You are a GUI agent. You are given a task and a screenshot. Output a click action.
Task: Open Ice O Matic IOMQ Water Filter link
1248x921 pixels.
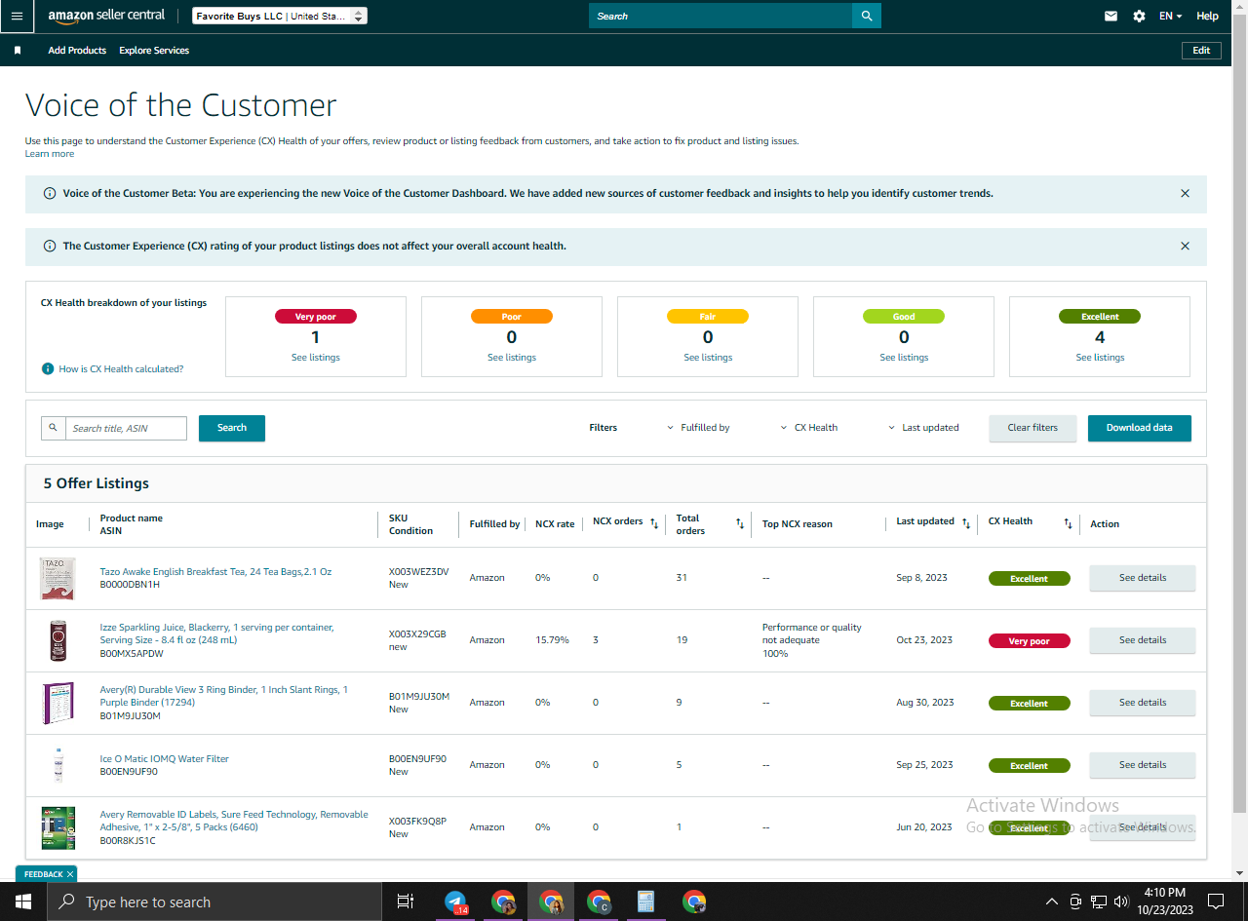(x=165, y=758)
